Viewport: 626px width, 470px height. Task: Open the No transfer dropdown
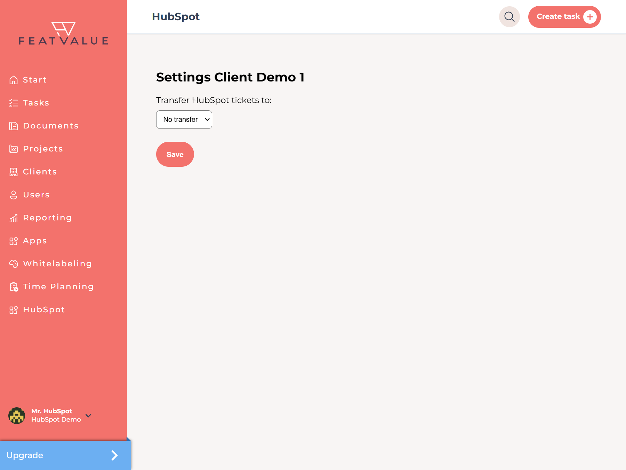click(x=184, y=119)
